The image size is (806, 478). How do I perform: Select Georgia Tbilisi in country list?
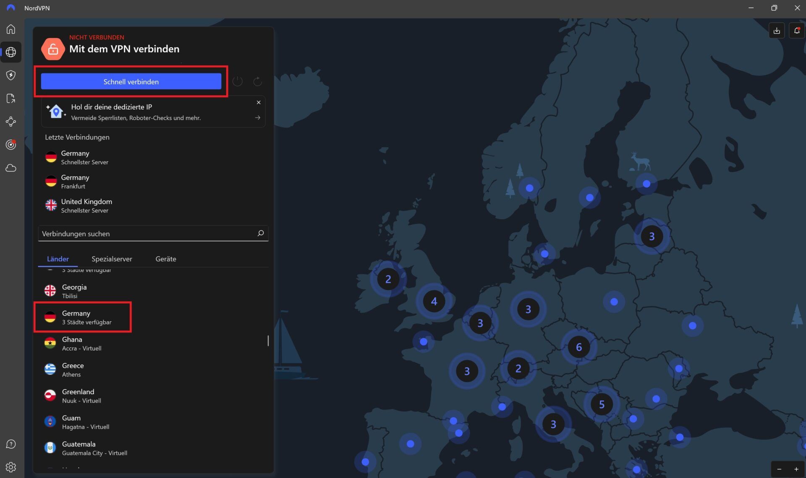[153, 291]
